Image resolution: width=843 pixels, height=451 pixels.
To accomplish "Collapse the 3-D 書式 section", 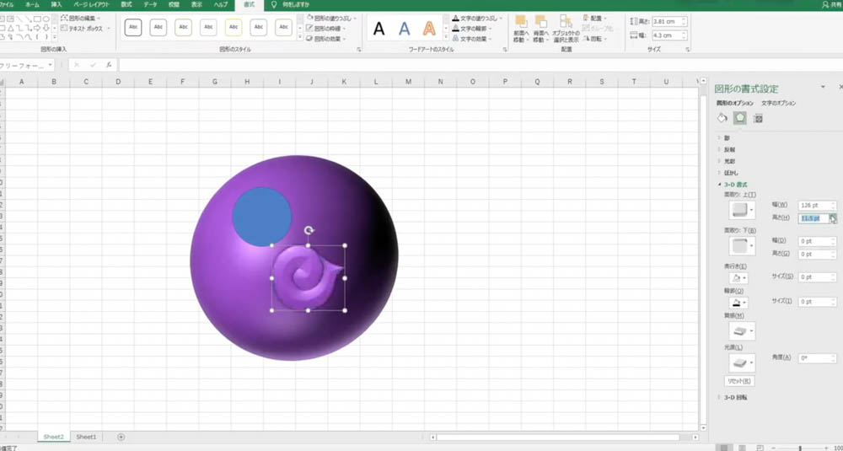I will 733,185.
